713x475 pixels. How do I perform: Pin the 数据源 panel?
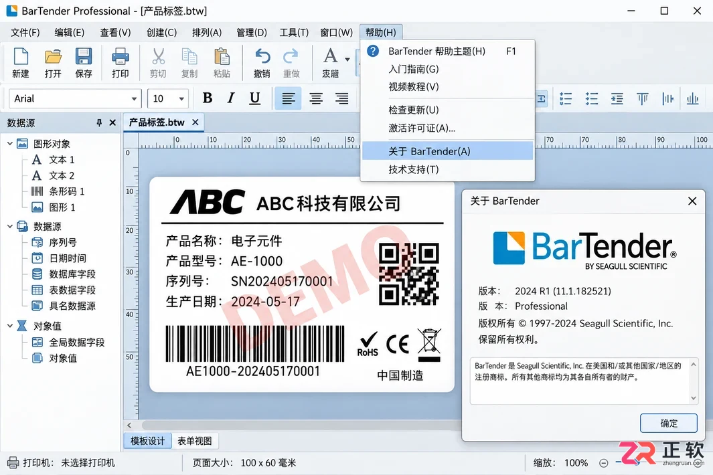pyautogui.click(x=99, y=122)
